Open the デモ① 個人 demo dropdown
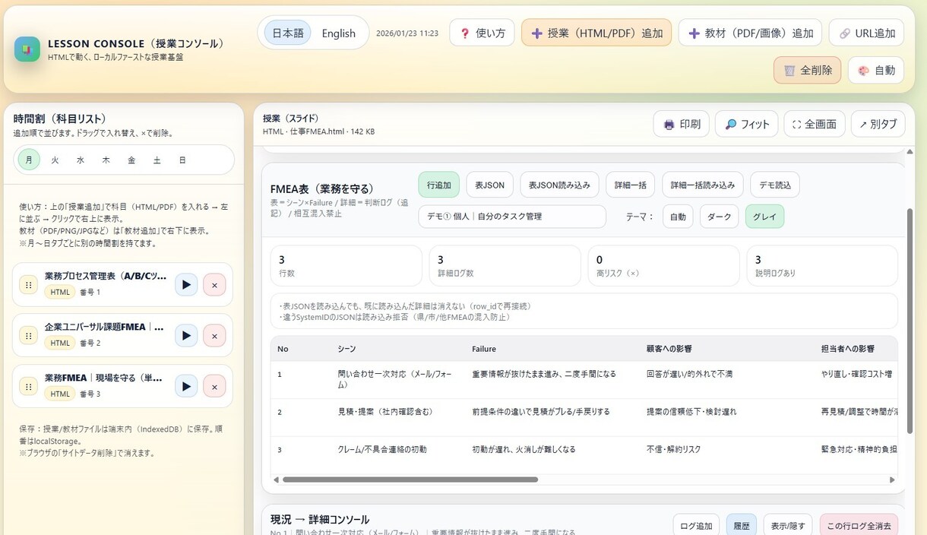The width and height of the screenshot is (927, 535). point(512,217)
